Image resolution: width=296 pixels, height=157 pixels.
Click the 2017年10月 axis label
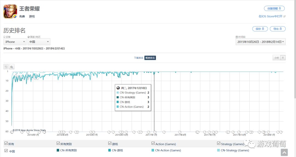coord(239,135)
